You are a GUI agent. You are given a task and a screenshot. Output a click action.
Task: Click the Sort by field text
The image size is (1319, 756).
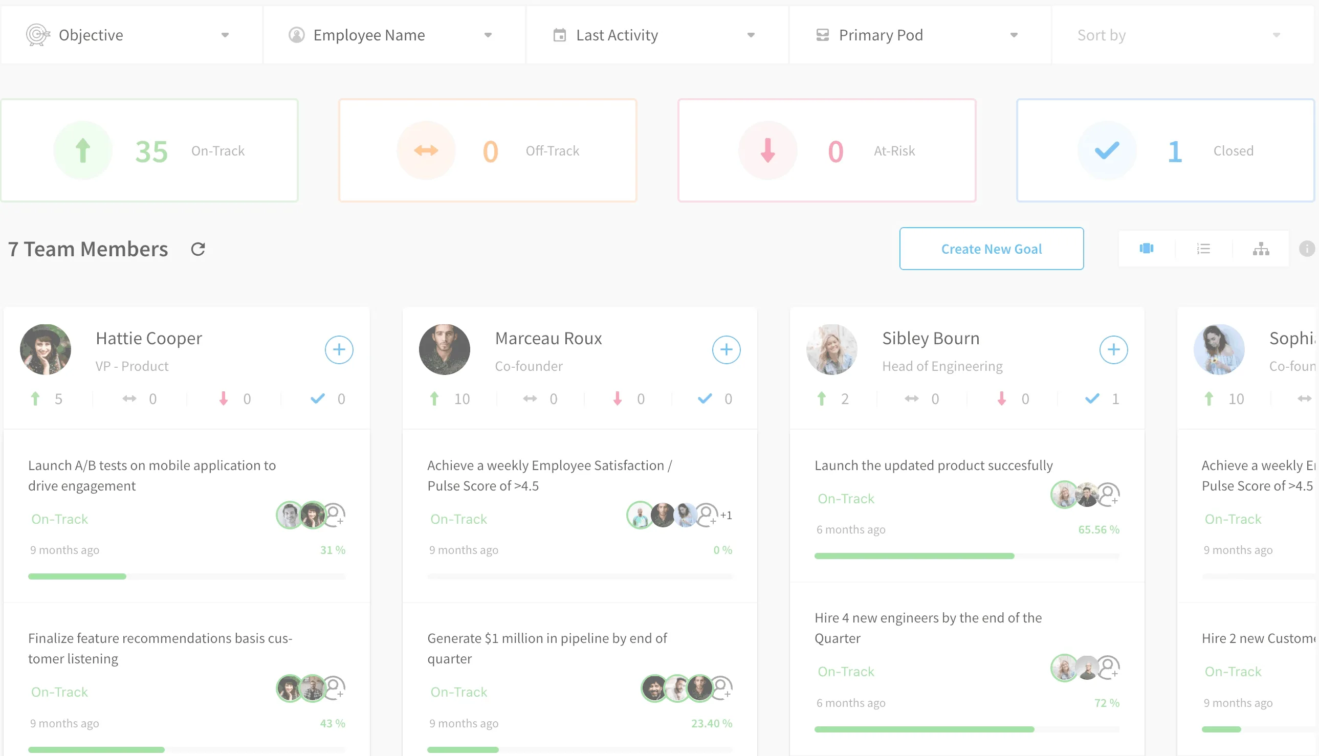[x=1102, y=35]
